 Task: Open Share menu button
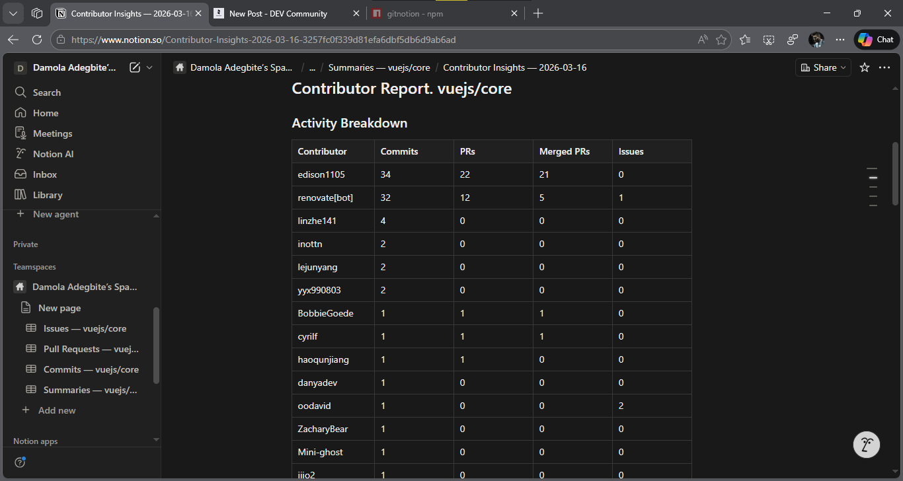coord(822,67)
